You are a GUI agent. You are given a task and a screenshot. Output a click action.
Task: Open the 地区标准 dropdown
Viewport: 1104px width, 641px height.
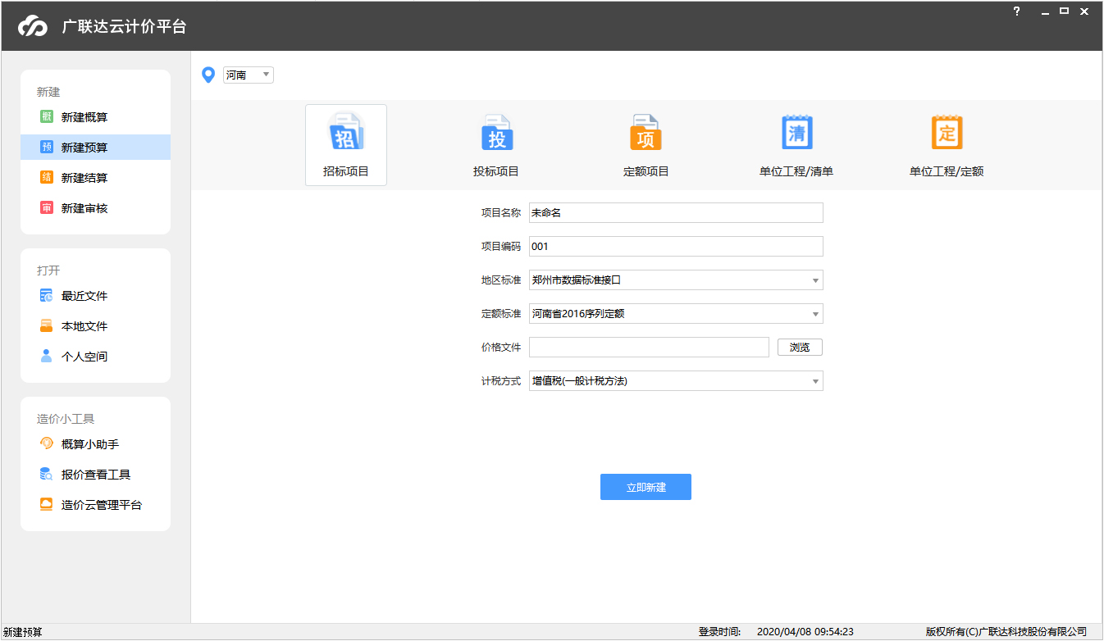(676, 280)
